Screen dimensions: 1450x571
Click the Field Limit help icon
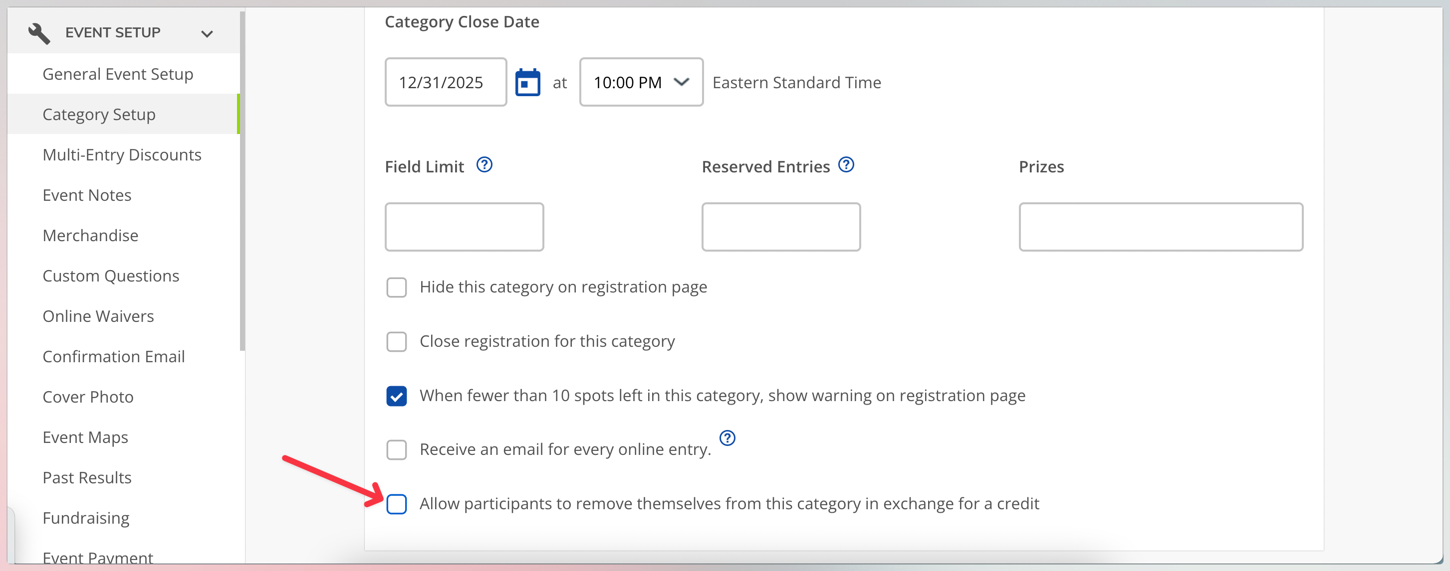click(484, 165)
